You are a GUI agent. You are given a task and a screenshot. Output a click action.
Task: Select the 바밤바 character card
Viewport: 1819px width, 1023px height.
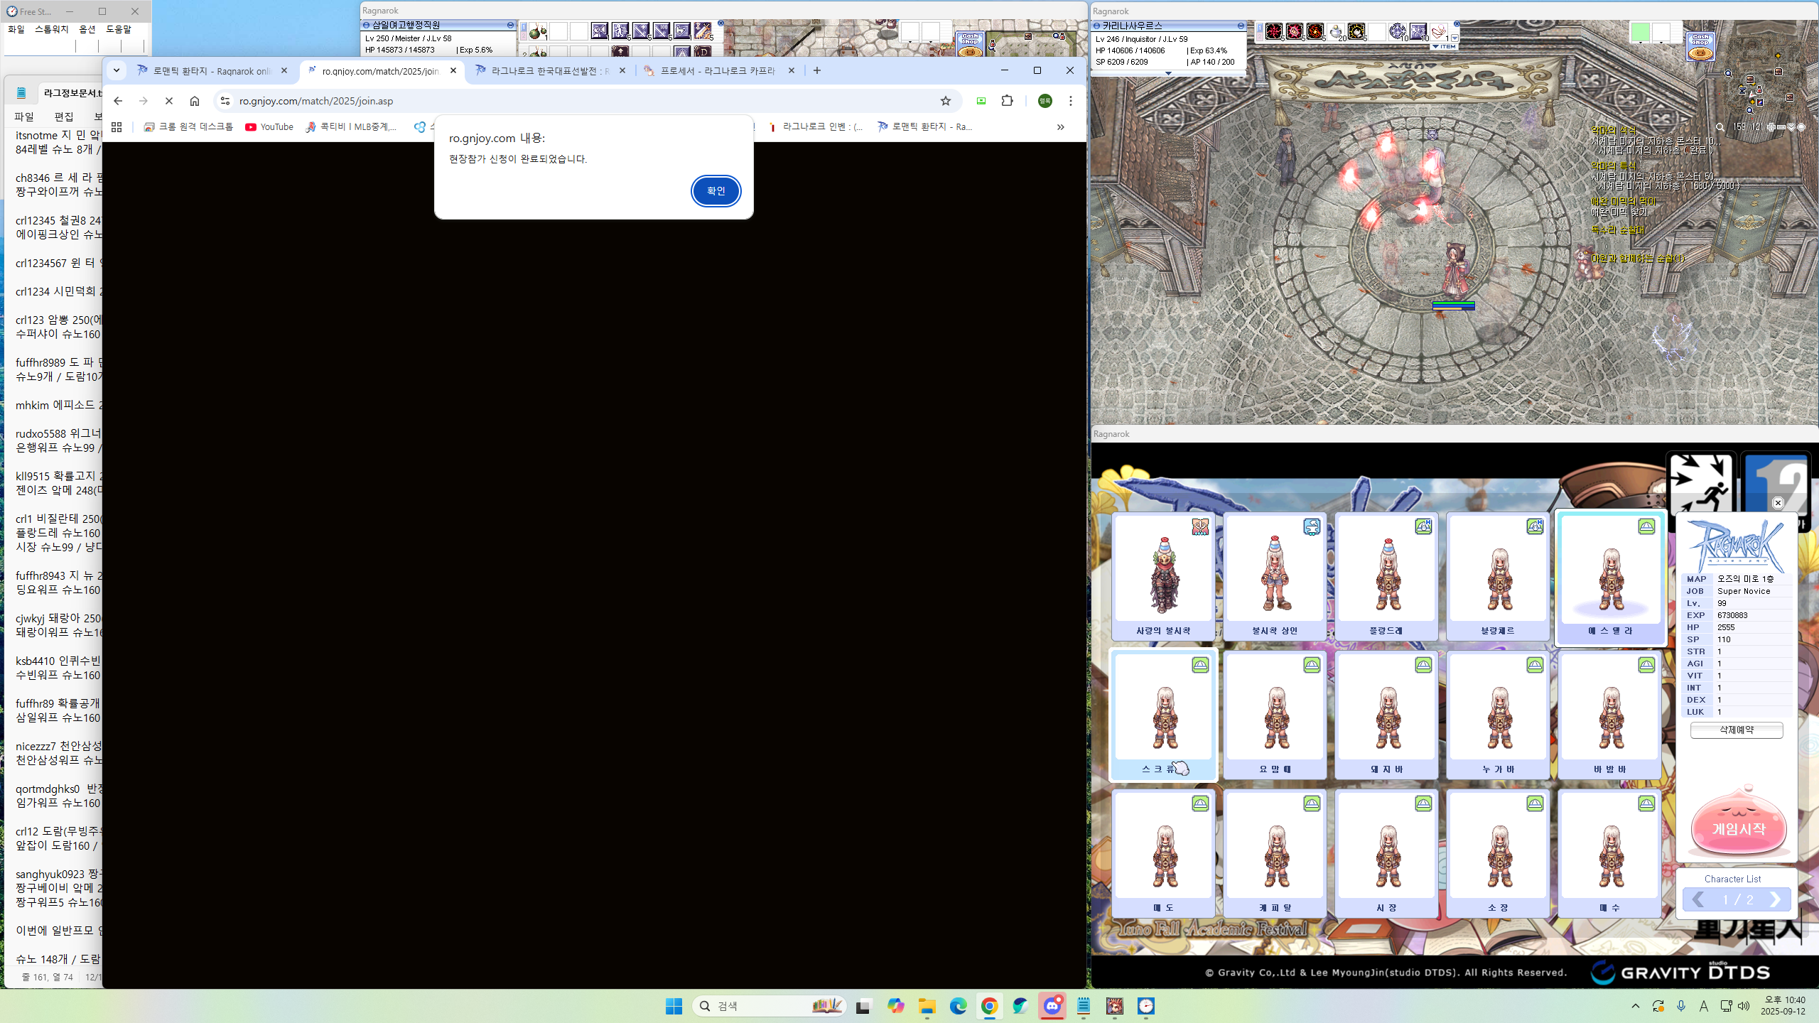[1610, 714]
